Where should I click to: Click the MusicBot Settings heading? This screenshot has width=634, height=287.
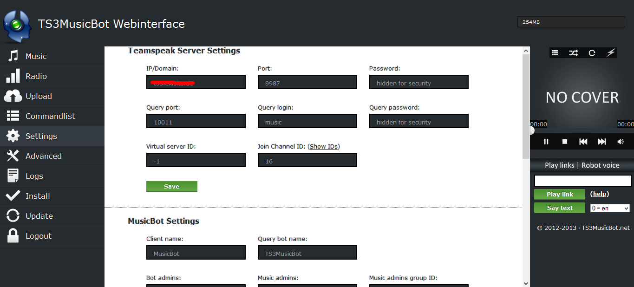163,221
